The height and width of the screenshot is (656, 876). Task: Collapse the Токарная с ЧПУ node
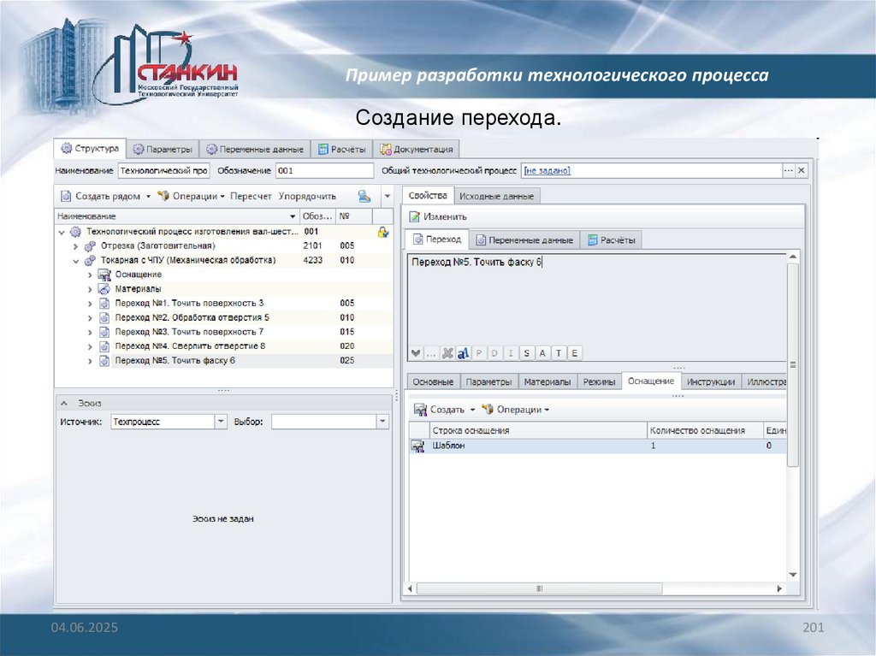pyautogui.click(x=76, y=261)
